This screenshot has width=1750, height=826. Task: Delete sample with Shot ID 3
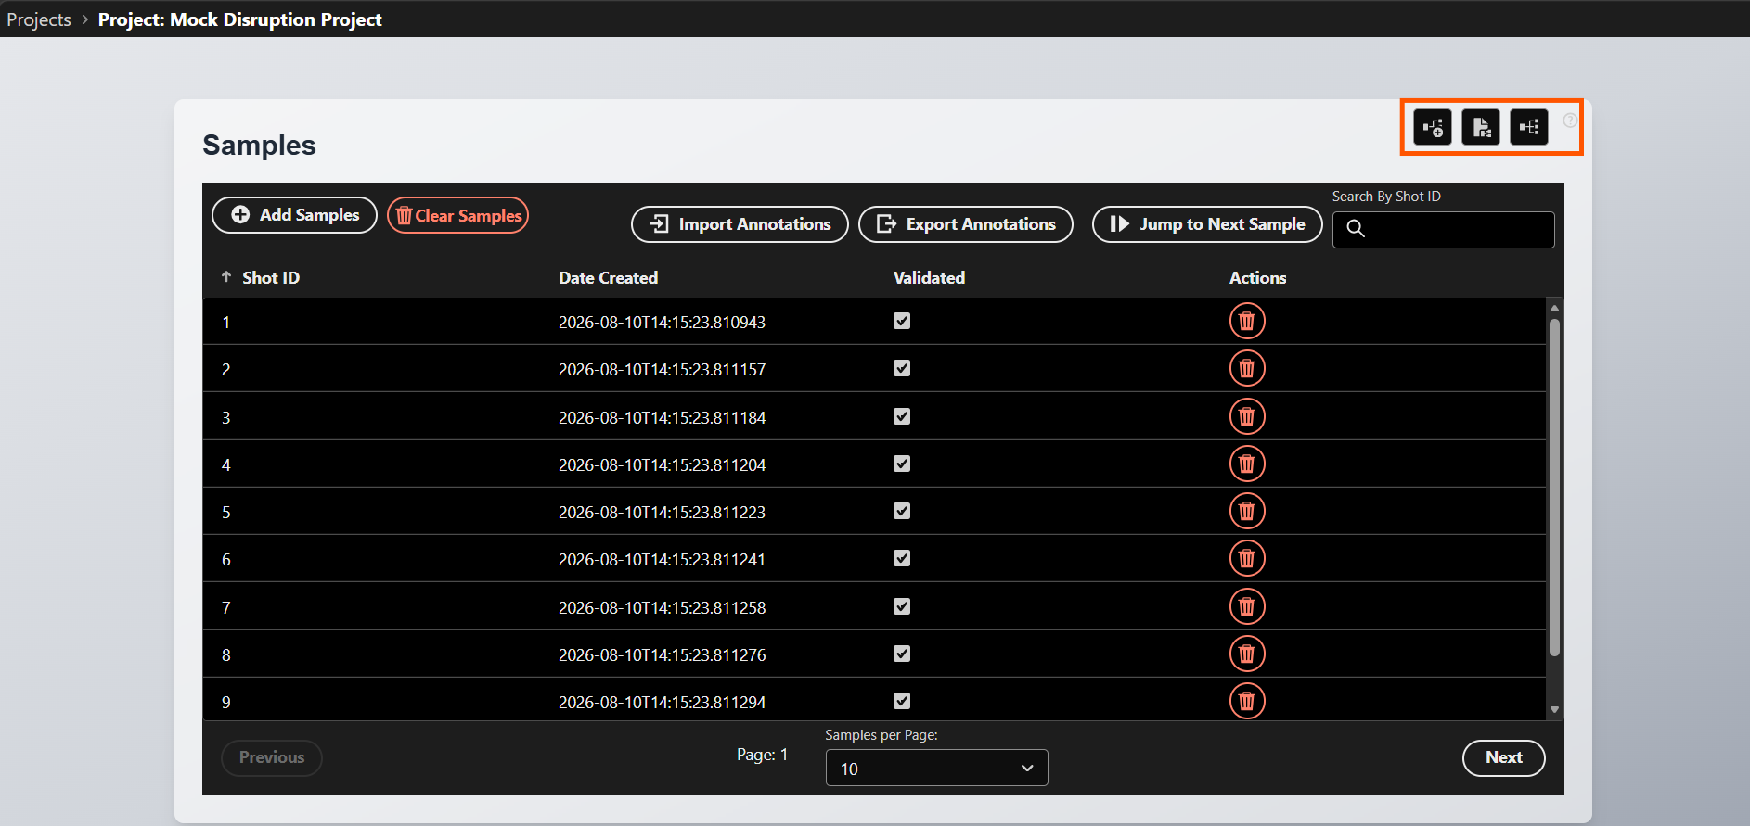click(x=1247, y=416)
